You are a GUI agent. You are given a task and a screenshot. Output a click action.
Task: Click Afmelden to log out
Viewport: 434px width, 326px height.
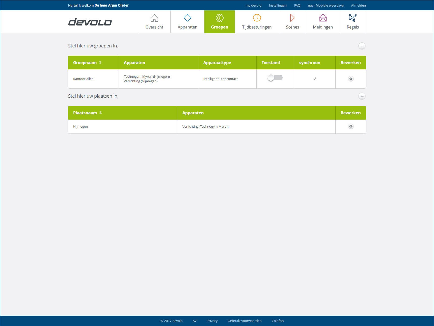(358, 5)
